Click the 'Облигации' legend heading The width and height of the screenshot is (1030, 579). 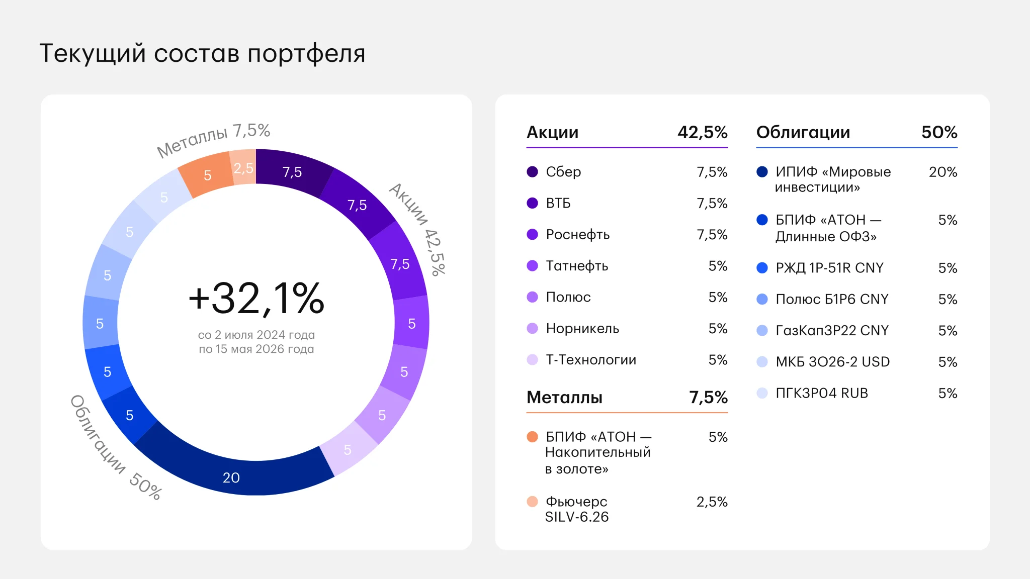click(x=803, y=132)
